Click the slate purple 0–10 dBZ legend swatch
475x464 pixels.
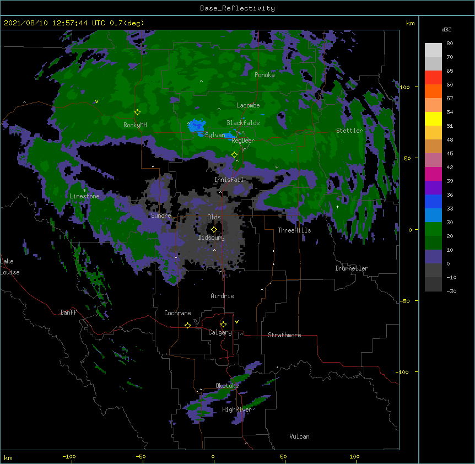point(433,257)
